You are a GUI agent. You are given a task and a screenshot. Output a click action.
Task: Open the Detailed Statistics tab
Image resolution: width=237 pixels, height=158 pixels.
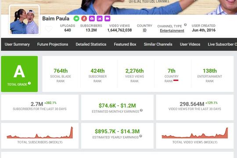pyautogui.click(x=91, y=44)
